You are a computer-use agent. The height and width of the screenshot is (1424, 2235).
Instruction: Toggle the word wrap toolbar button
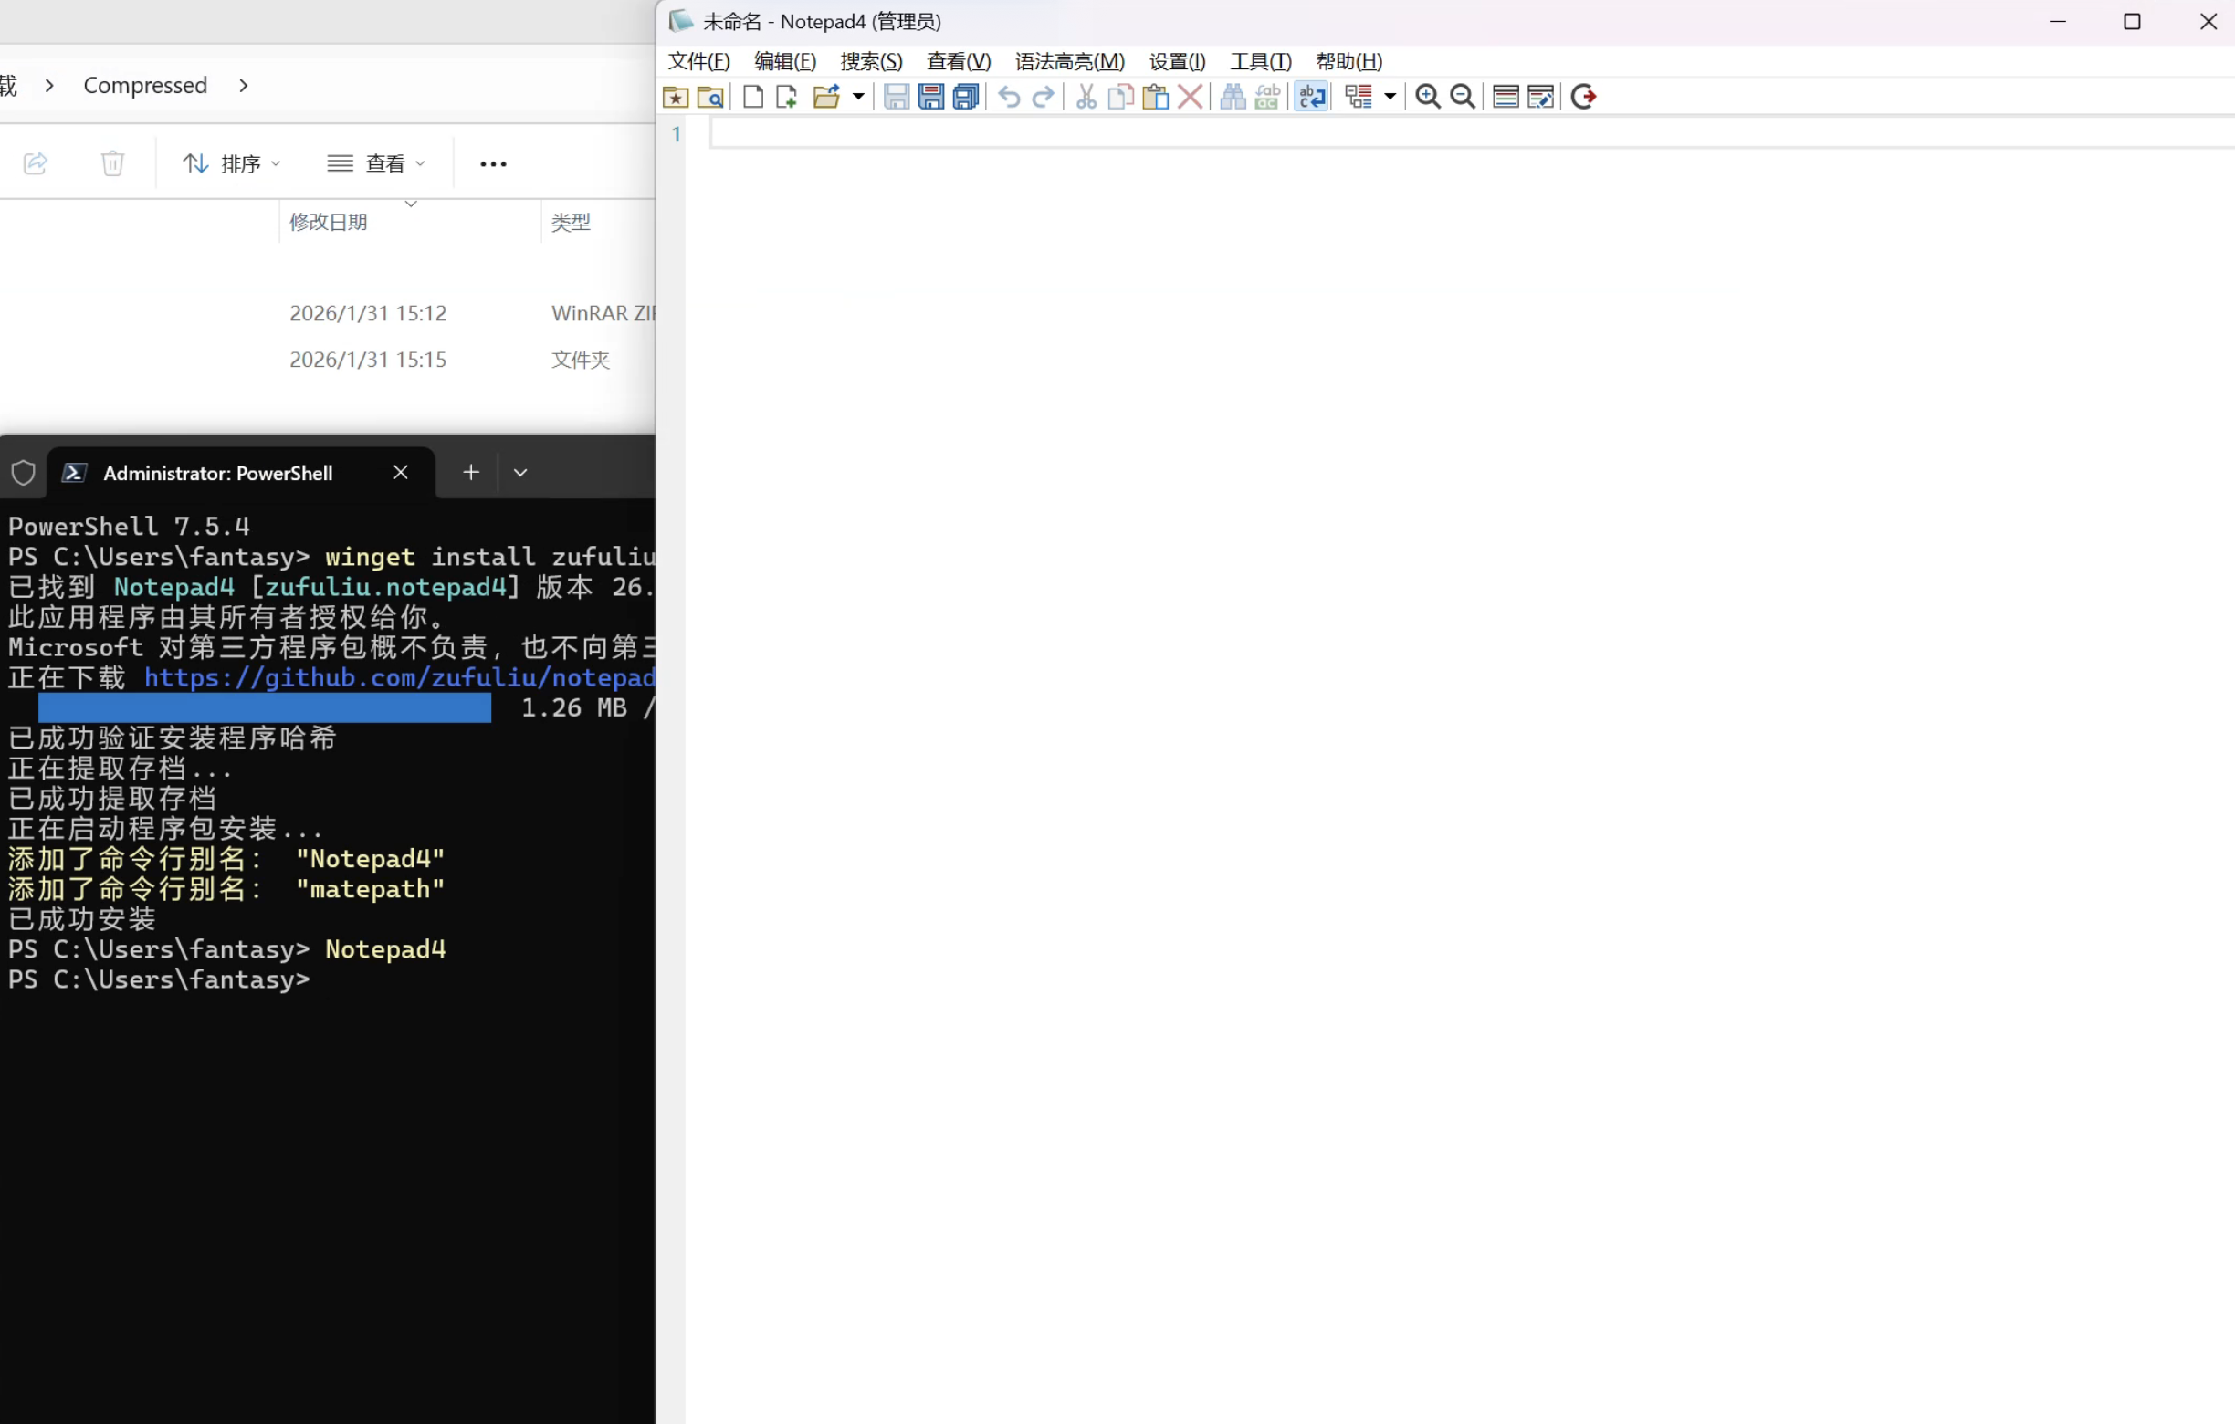(x=1311, y=97)
